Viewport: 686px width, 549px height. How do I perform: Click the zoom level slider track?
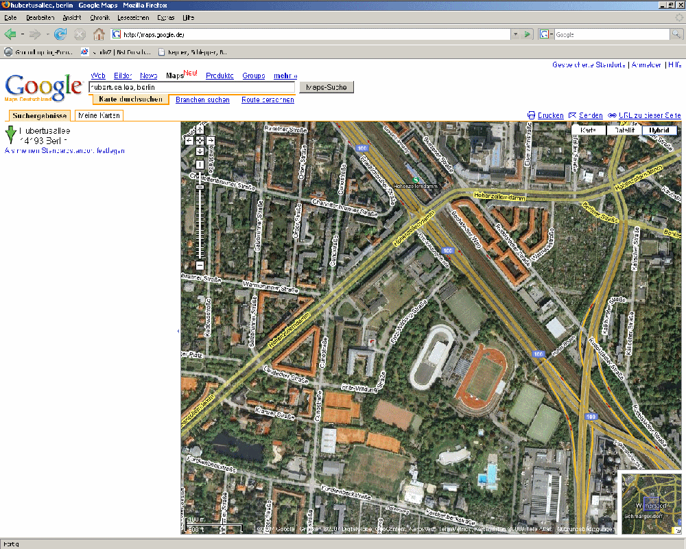coord(200,220)
